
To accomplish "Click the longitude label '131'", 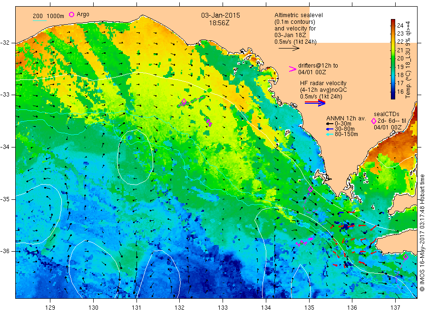I will [x=136, y=308].
